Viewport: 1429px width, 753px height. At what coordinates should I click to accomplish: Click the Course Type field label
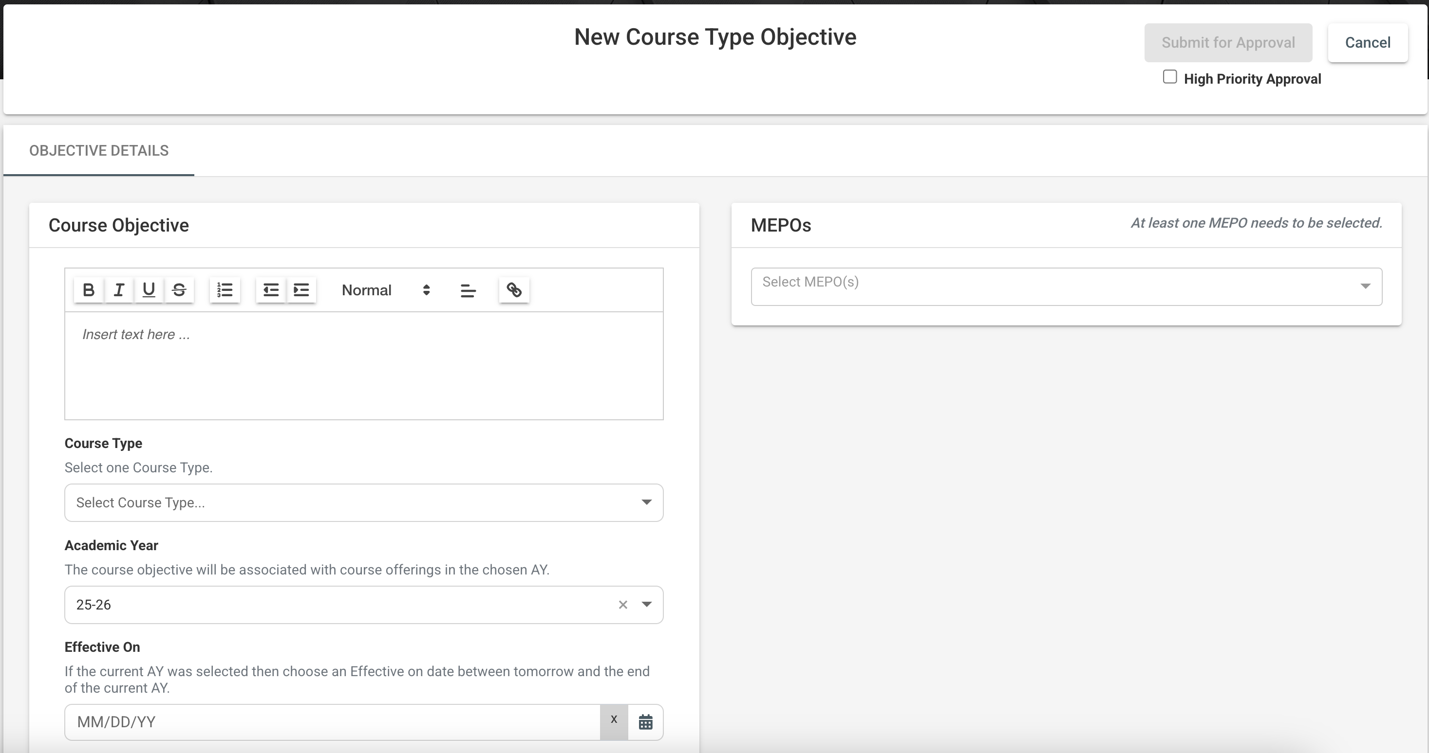pos(103,443)
